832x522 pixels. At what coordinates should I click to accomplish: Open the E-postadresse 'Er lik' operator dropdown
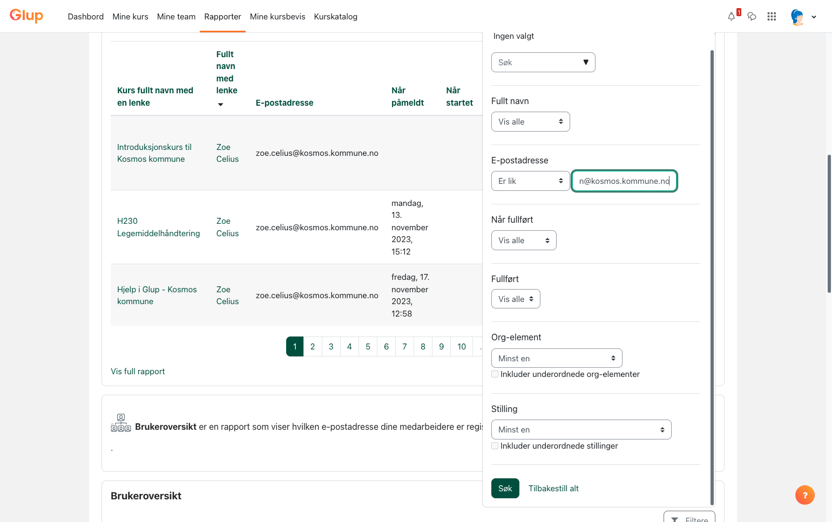(531, 181)
